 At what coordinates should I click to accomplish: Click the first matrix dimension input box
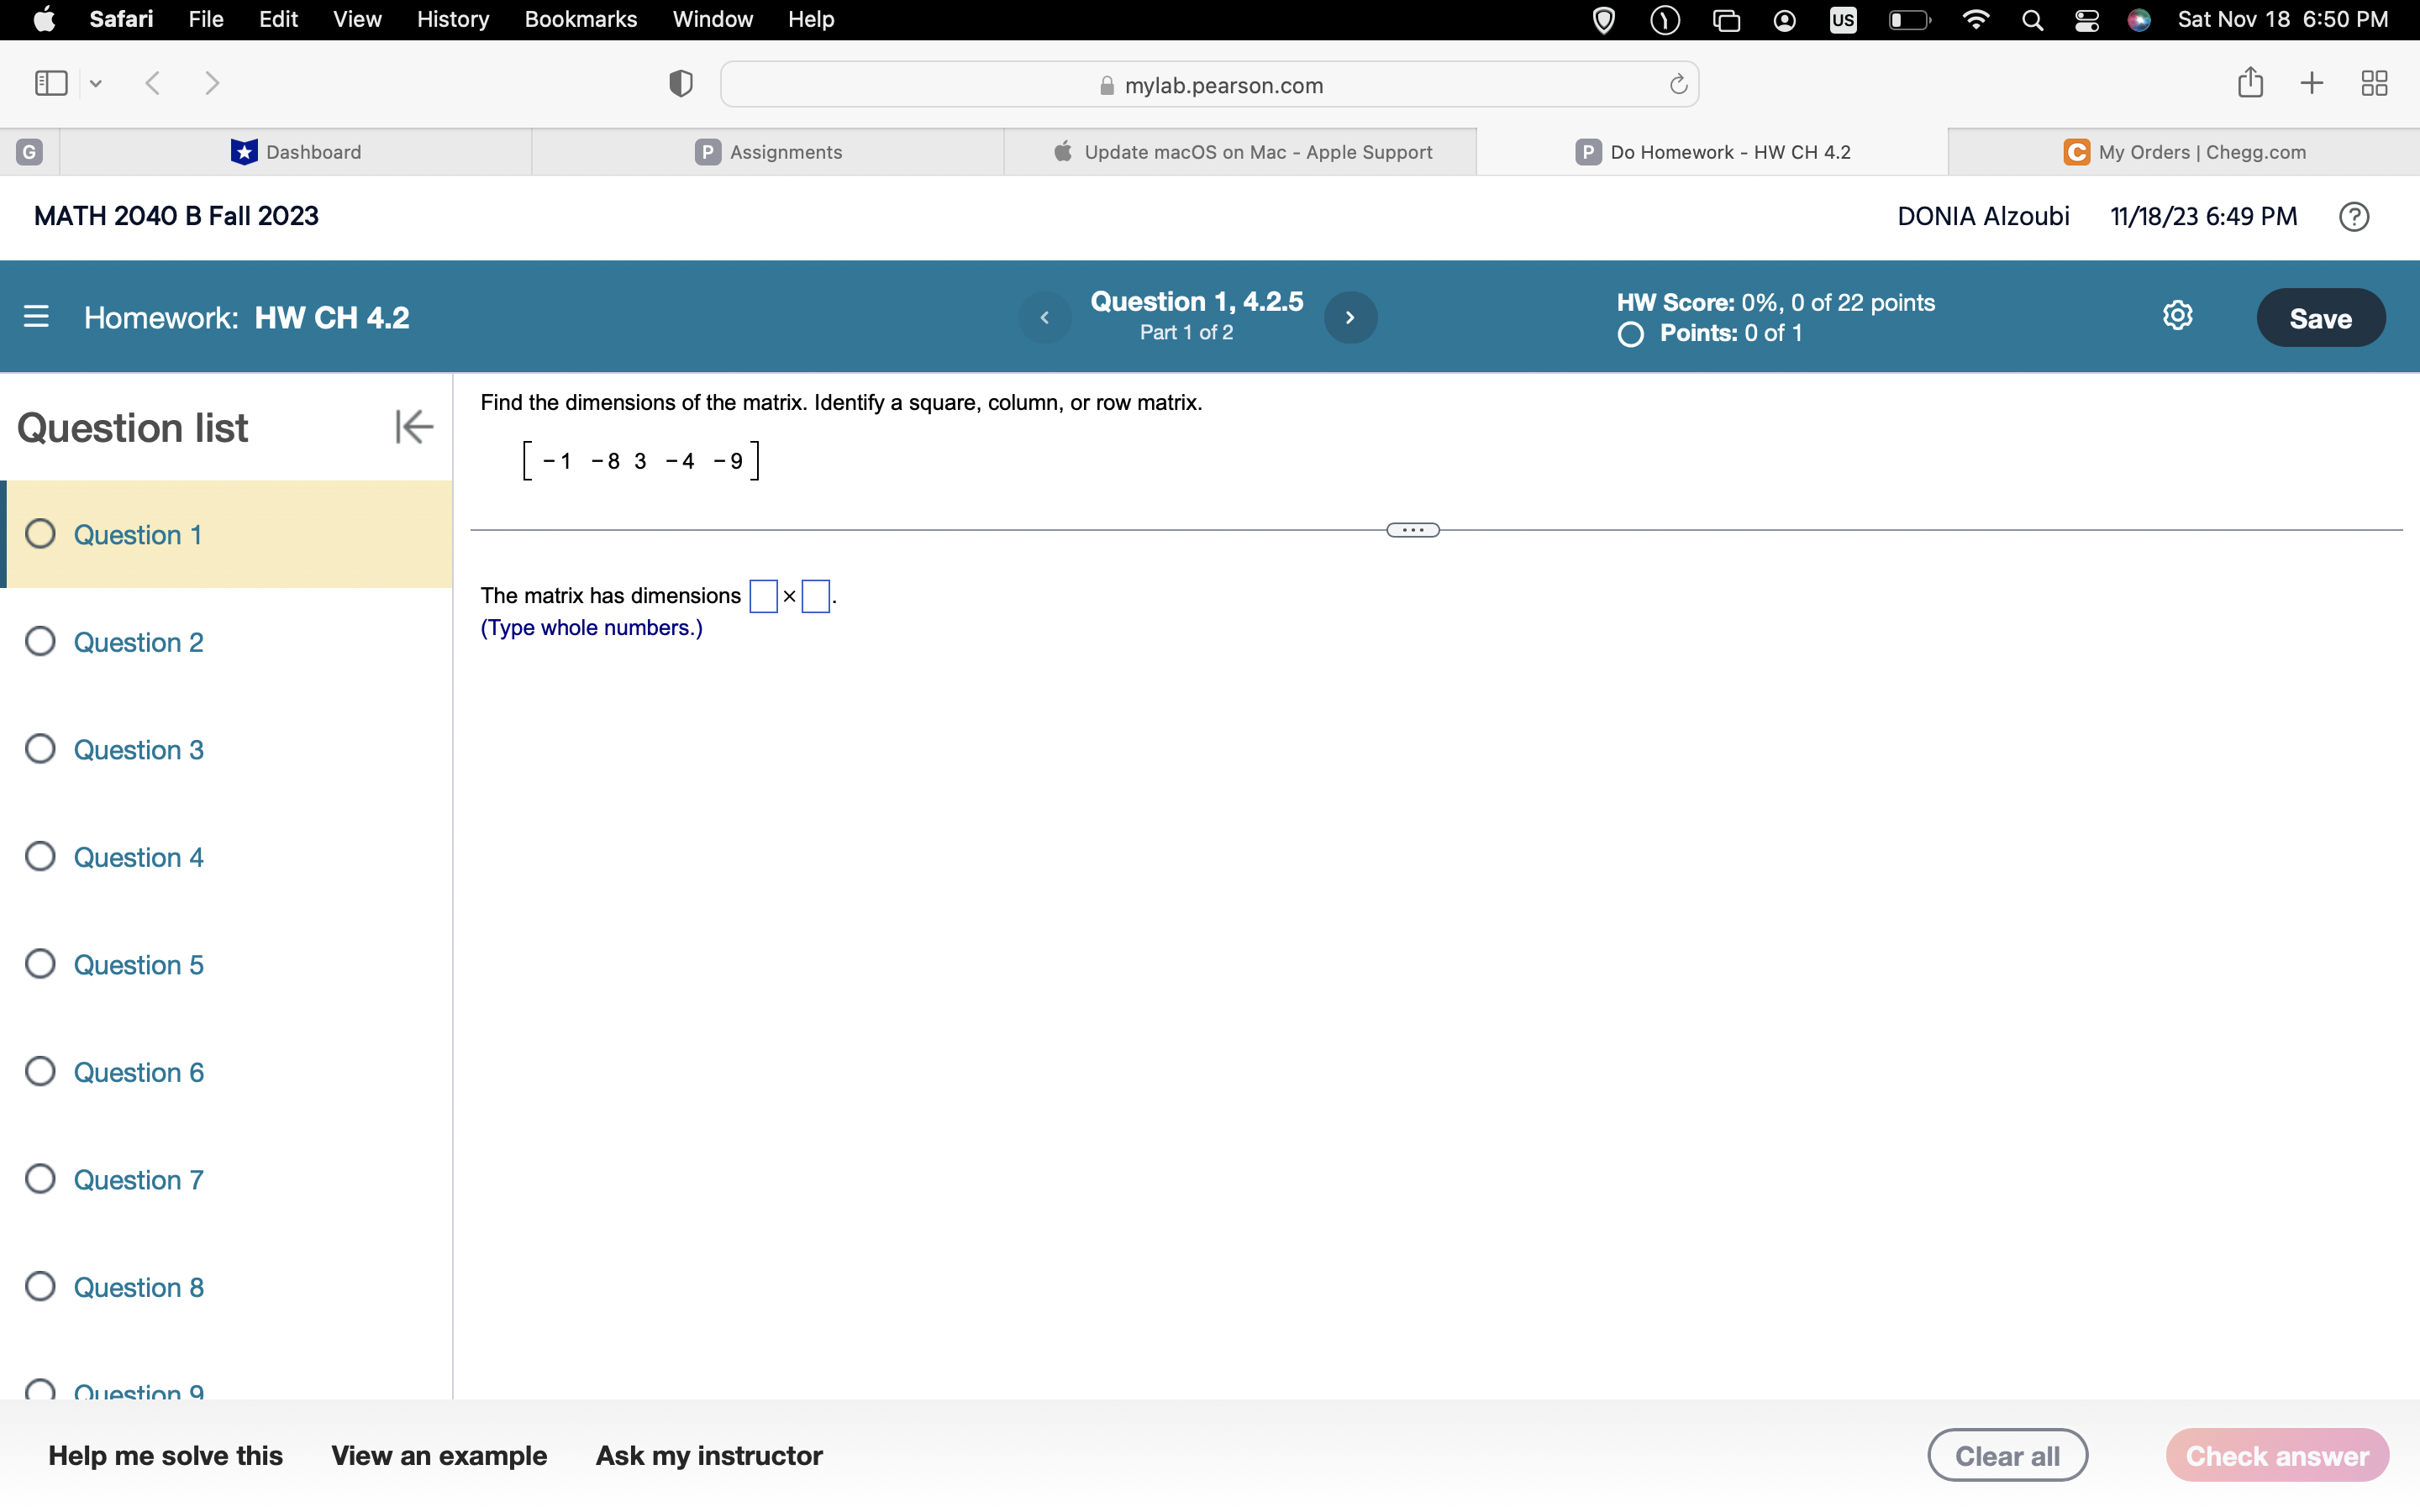pos(764,595)
